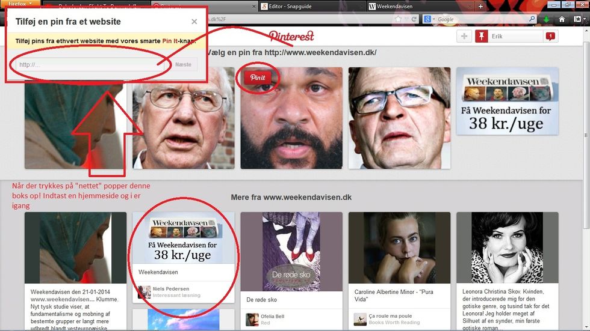The width and height of the screenshot is (590, 331).
Task: Open the circled Få Weekendavisen pin image
Action: pos(183,238)
